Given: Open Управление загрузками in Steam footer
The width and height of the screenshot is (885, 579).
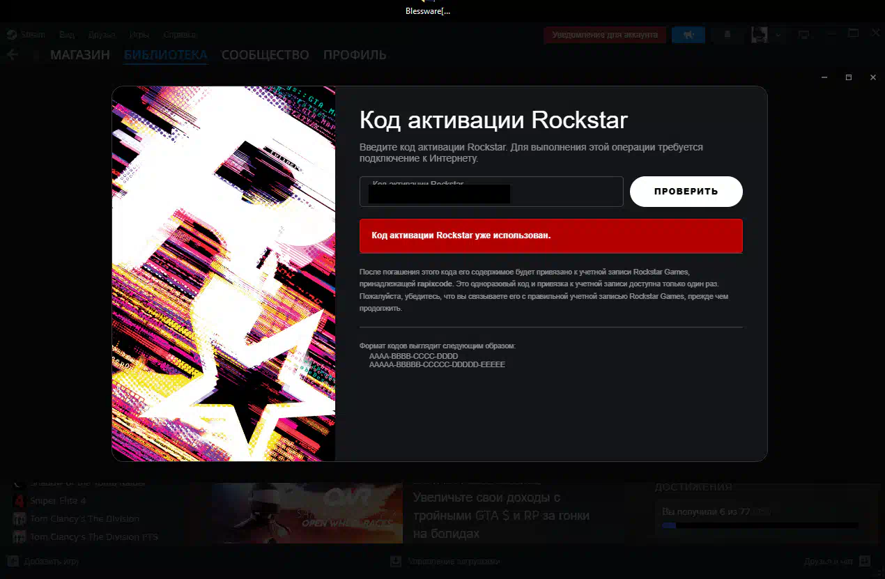Looking at the screenshot, I should pyautogui.click(x=454, y=561).
